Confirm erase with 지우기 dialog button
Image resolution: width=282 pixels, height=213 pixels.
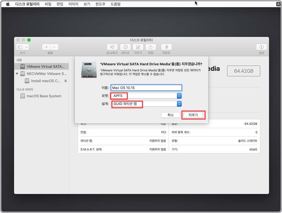(x=193, y=115)
